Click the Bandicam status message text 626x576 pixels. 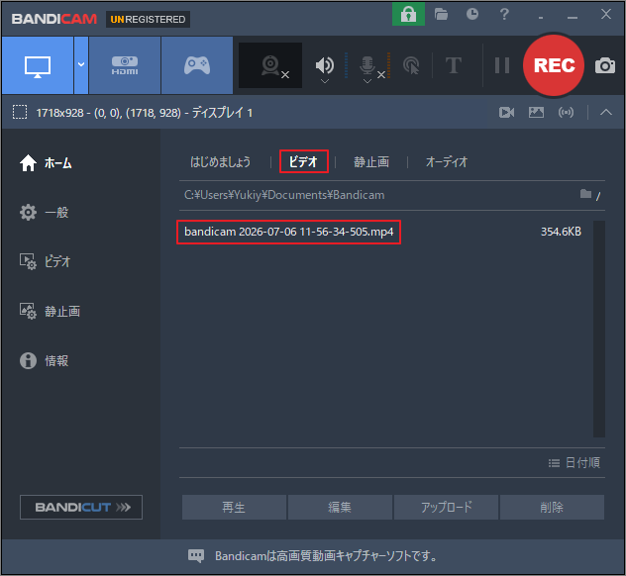pos(326,555)
